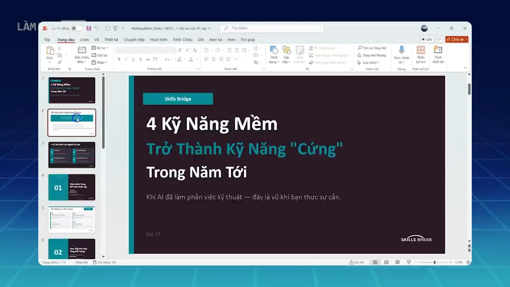Screen dimensions: 510x287
Task: Click the Tìm kiếm search box
Action: [x=273, y=28]
